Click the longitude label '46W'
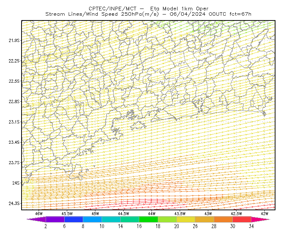297x230 pixels. pyautogui.click(x=39, y=214)
